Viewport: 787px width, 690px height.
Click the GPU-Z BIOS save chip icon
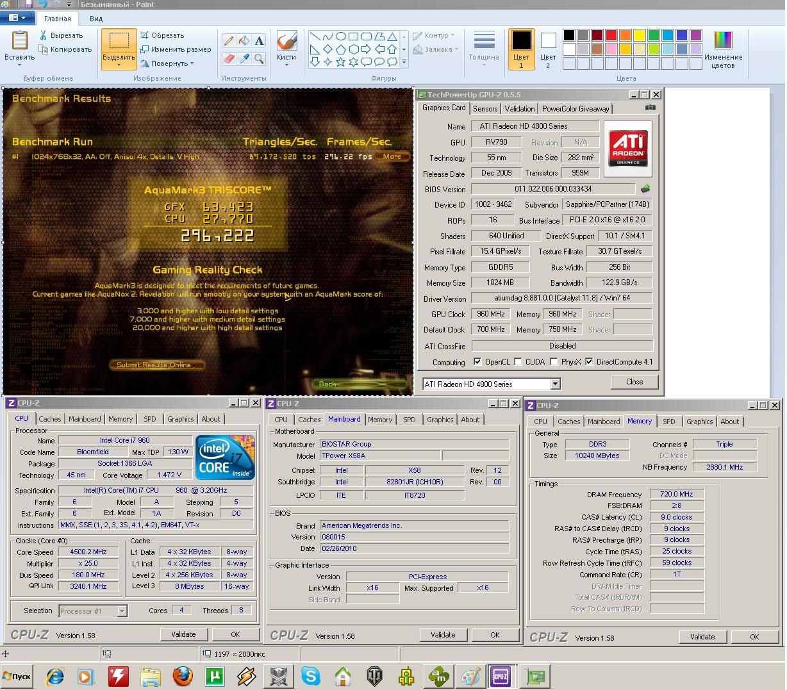point(645,189)
